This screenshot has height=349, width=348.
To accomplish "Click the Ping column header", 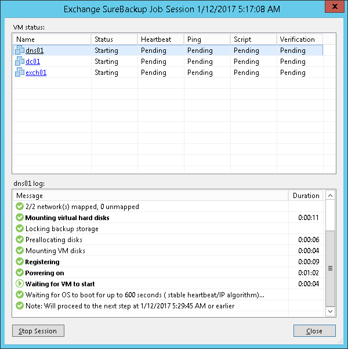I will pos(207,39).
